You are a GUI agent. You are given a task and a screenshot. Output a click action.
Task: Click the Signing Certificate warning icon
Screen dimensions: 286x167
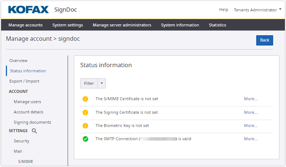[x=85, y=112]
